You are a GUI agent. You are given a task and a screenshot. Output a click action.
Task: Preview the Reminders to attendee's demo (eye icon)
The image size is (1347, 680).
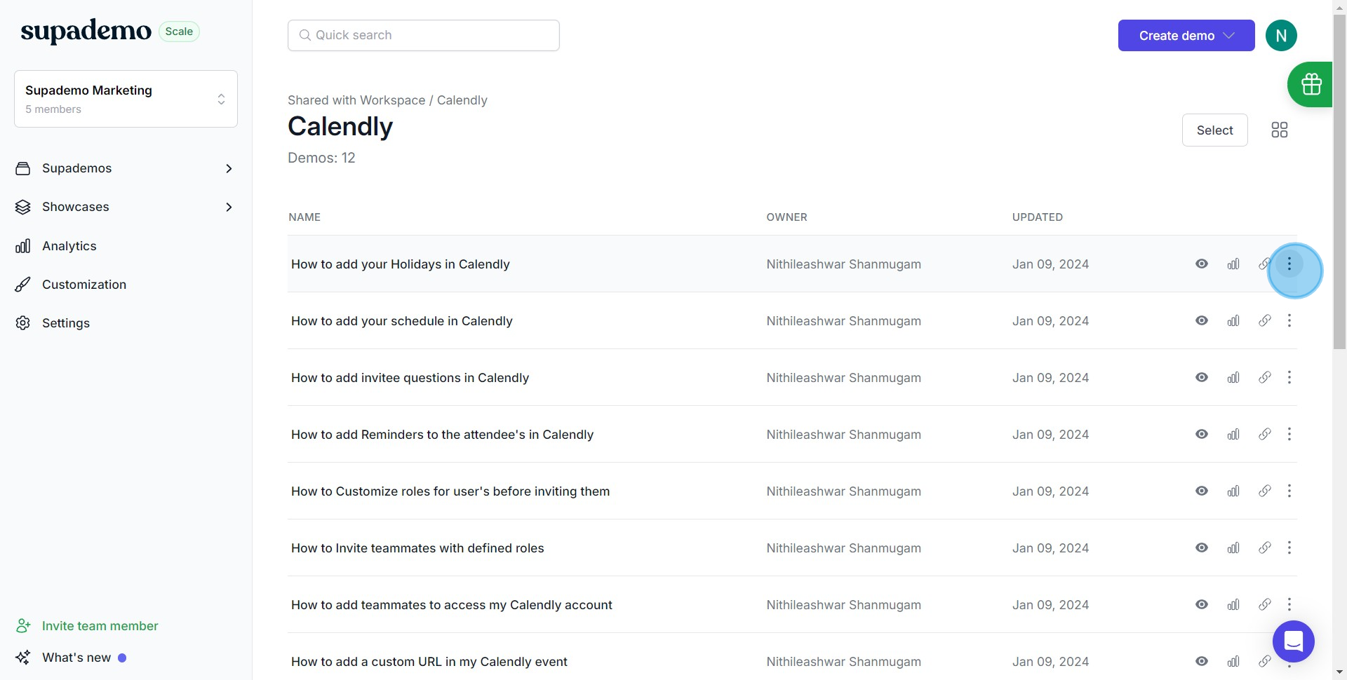(x=1202, y=434)
